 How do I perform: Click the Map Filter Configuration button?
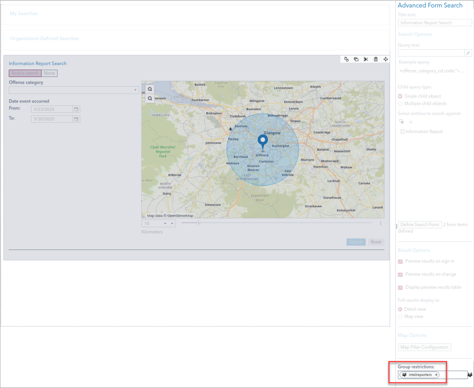(x=424, y=347)
